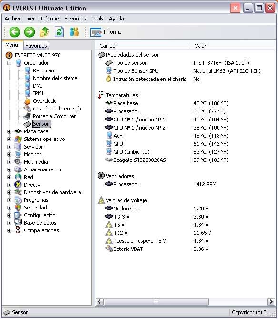Sort by the Campo column header
This screenshot has height=319, width=278.
click(143, 46)
